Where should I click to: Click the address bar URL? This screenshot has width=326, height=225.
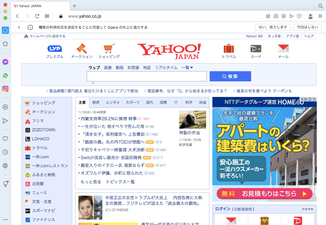85,16
